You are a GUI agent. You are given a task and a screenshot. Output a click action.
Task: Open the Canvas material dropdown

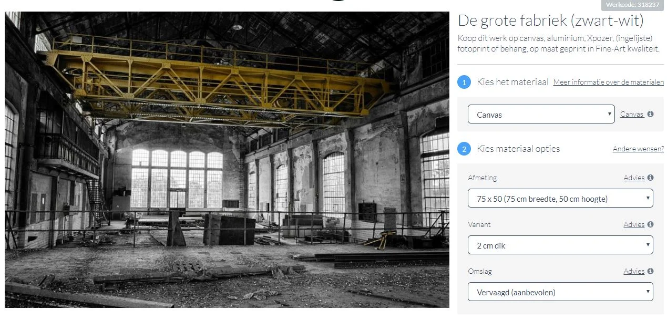[x=541, y=114]
